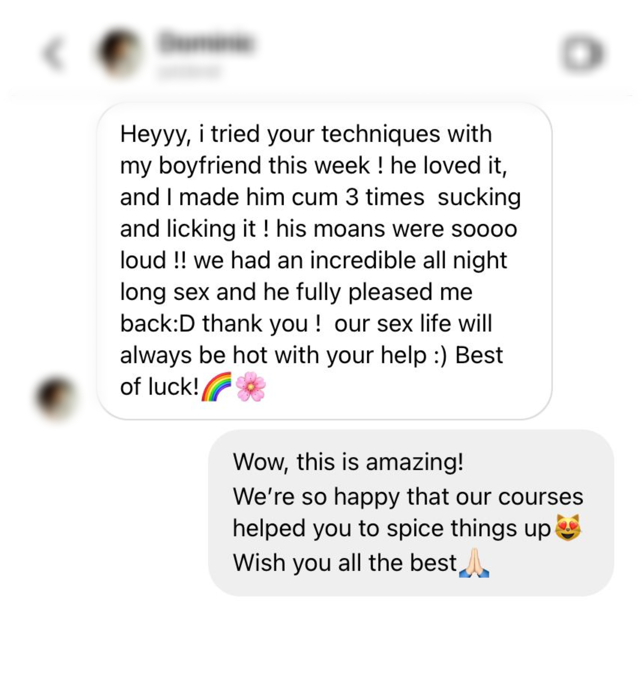Select the gray sent reply bubble
The width and height of the screenshot is (644, 699).
point(411,513)
